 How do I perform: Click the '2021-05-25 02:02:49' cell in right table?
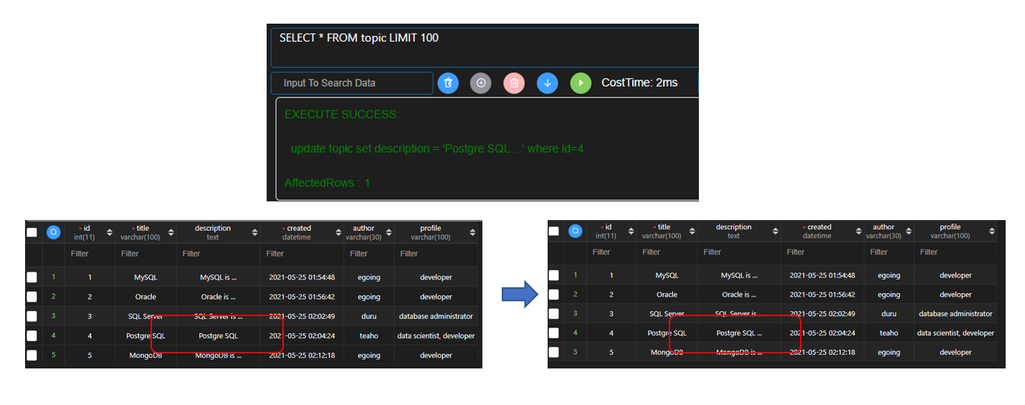click(822, 314)
